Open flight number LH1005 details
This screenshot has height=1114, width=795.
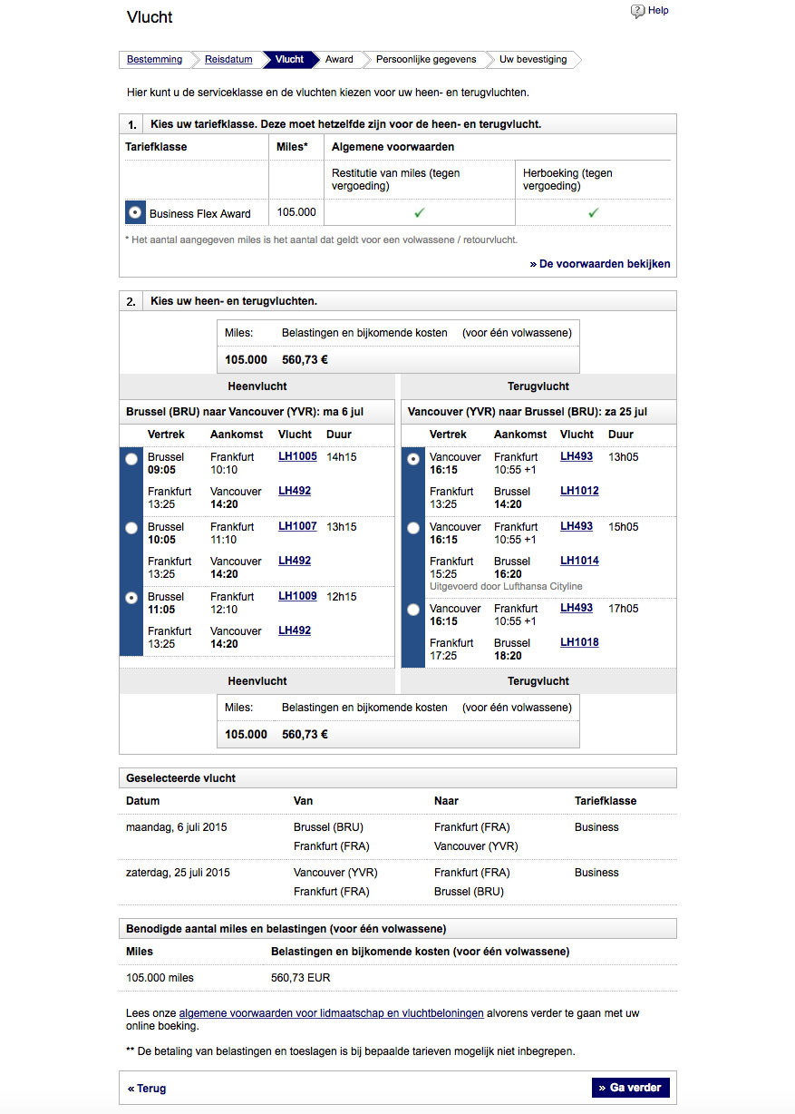[x=297, y=456]
